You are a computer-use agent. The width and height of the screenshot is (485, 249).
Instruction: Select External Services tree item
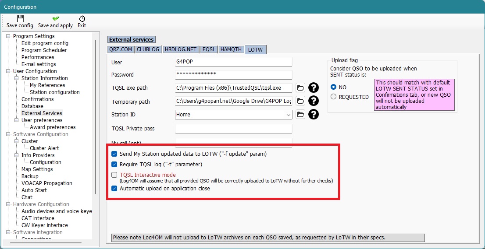(x=42, y=113)
